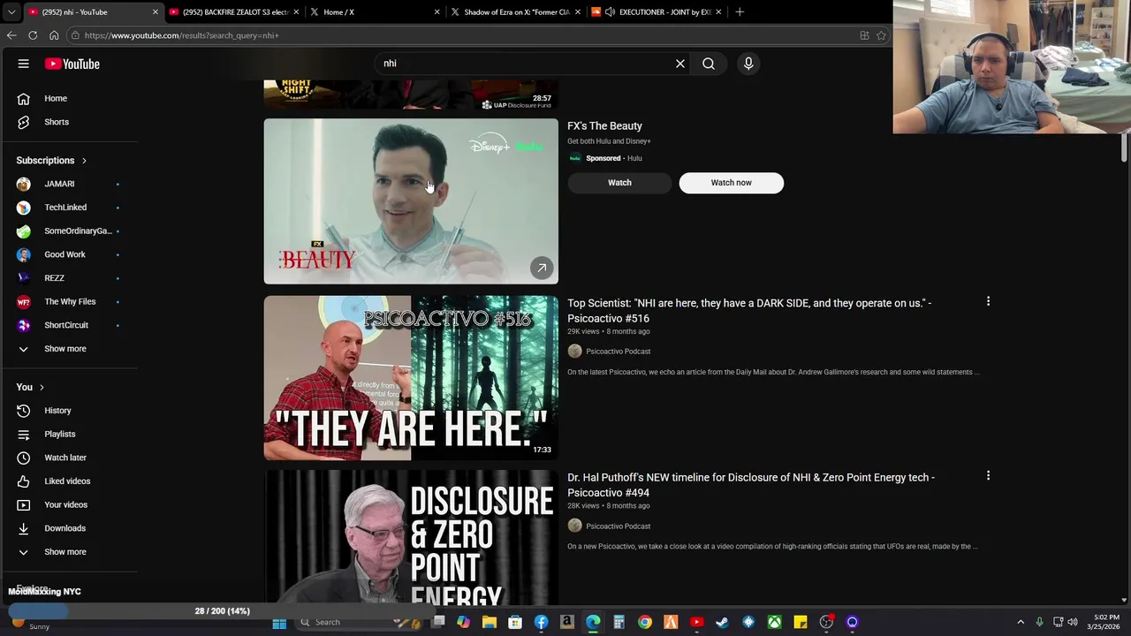Click the page vertical scrollbar

click(x=1125, y=148)
